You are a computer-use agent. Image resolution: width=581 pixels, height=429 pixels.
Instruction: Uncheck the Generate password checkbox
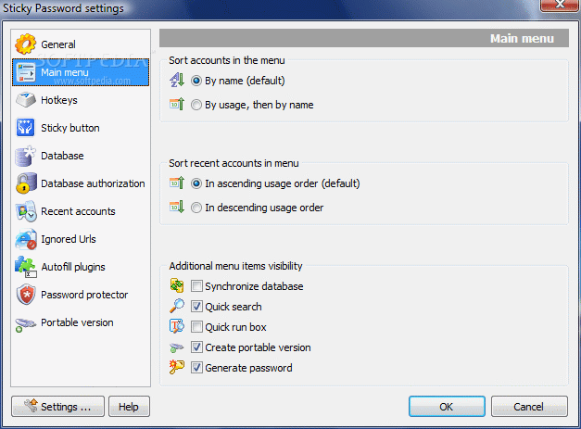(196, 368)
